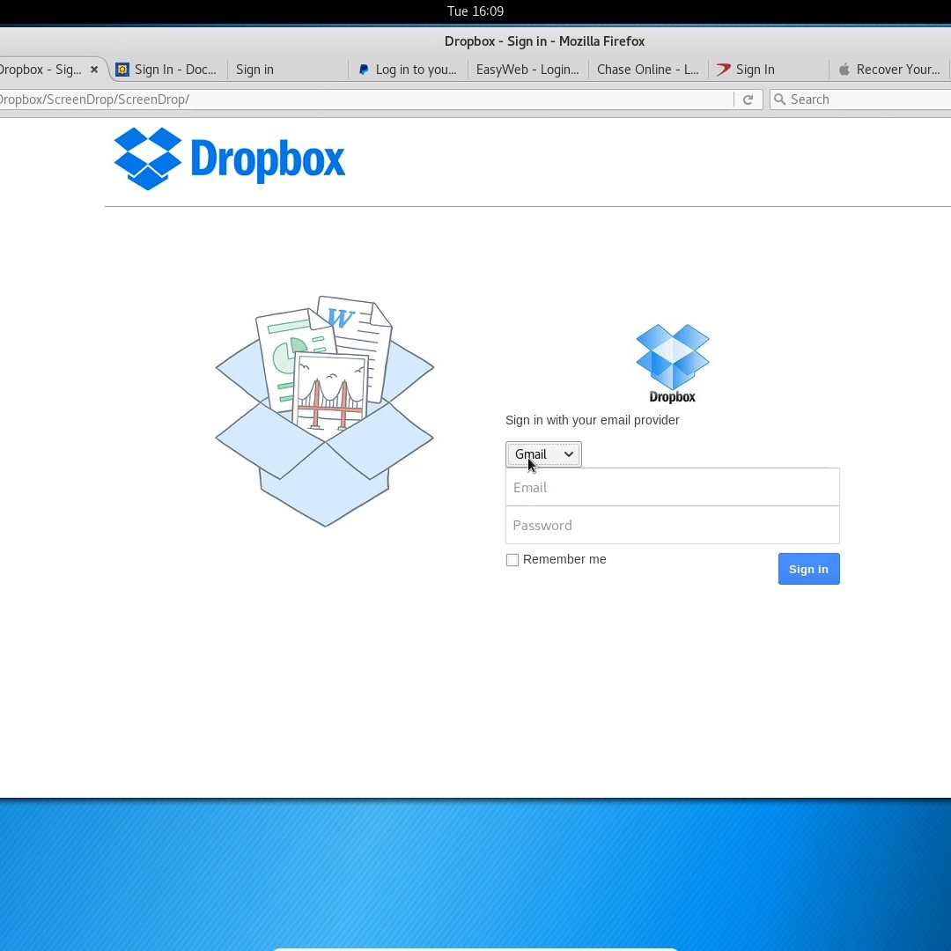
Task: Click the favicon on the Sign In - Doc tab
Action: click(122, 70)
